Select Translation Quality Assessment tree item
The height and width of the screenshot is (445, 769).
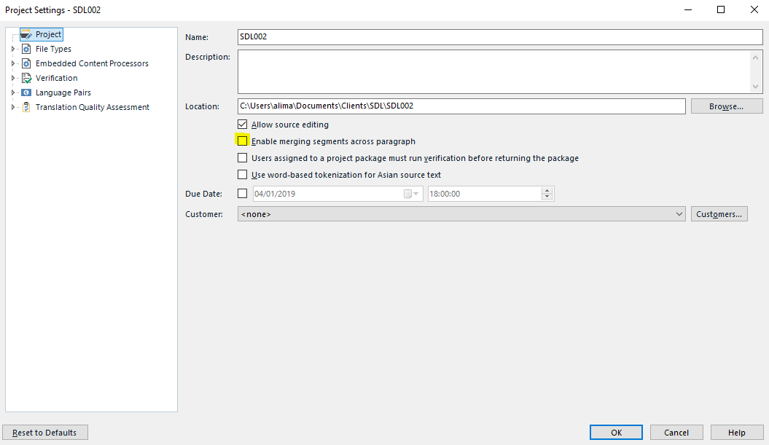pyautogui.click(x=92, y=107)
